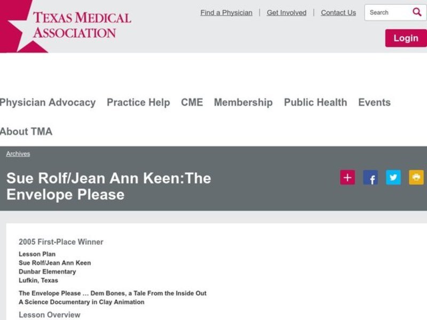This screenshot has width=427, height=320.
Task: Follow the Contact Us link
Action: 338,13
